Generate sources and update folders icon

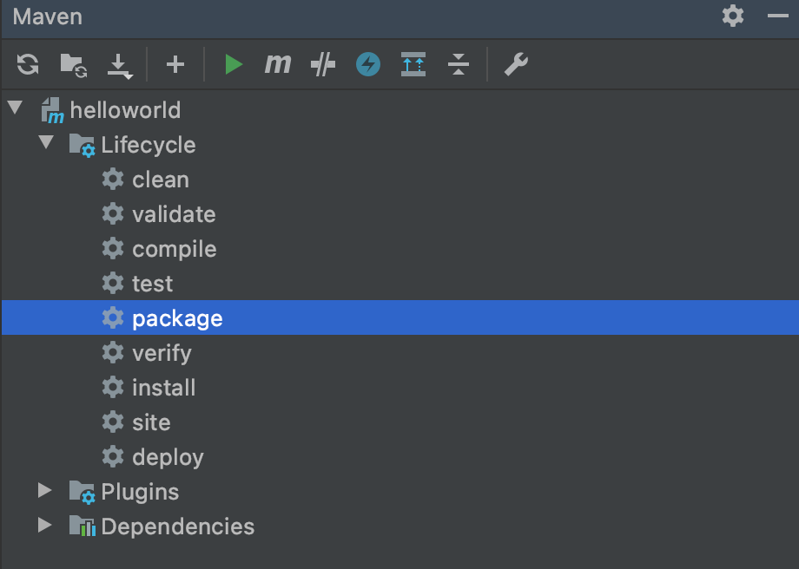coord(73,65)
